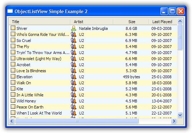Sort the list by the Title column header
Screen dimensions: 192x133
pos(40,22)
